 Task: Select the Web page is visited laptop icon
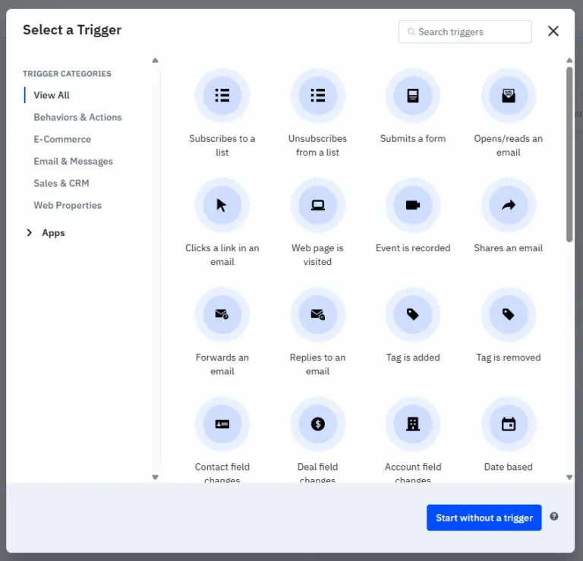coord(317,205)
